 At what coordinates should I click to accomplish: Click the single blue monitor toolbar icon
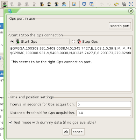click(84, 4)
